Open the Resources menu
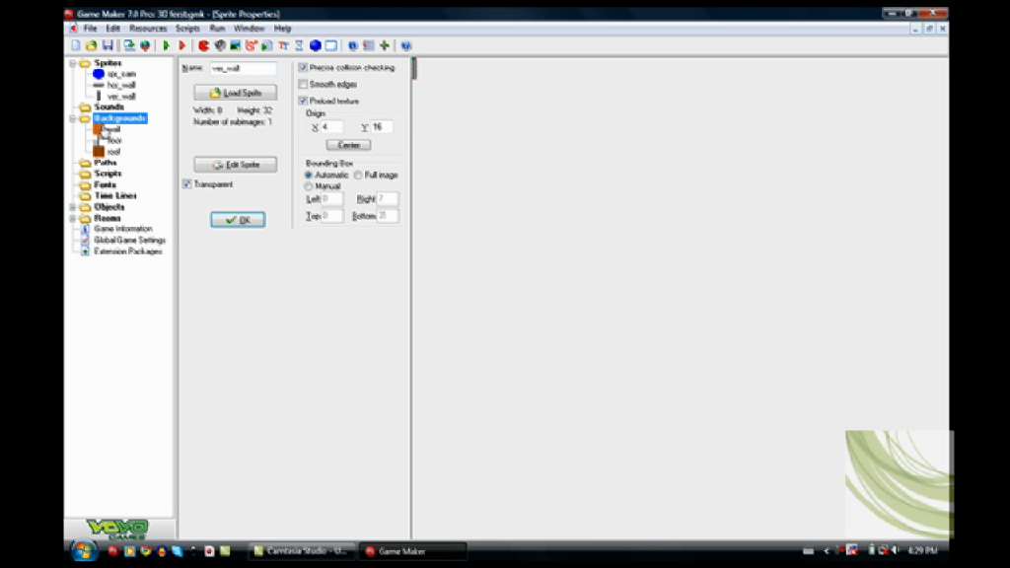Viewport: 1010px width, 568px height. 148,29
